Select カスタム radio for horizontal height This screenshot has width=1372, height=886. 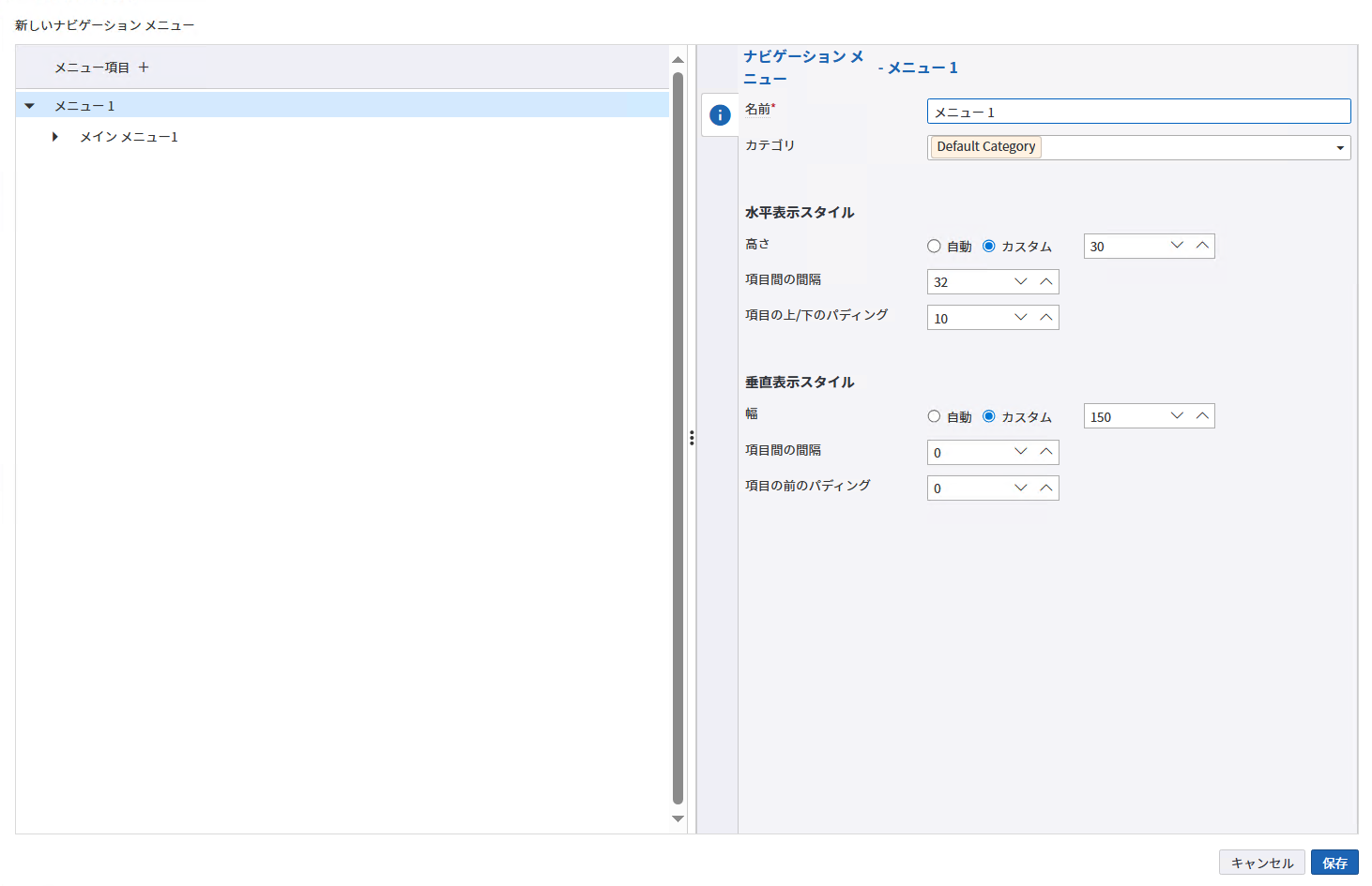[x=989, y=247]
